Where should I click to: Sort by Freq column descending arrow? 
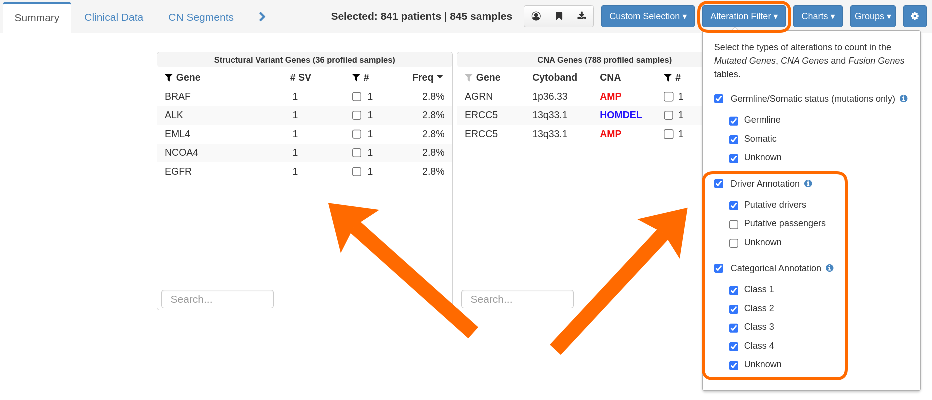(x=440, y=77)
